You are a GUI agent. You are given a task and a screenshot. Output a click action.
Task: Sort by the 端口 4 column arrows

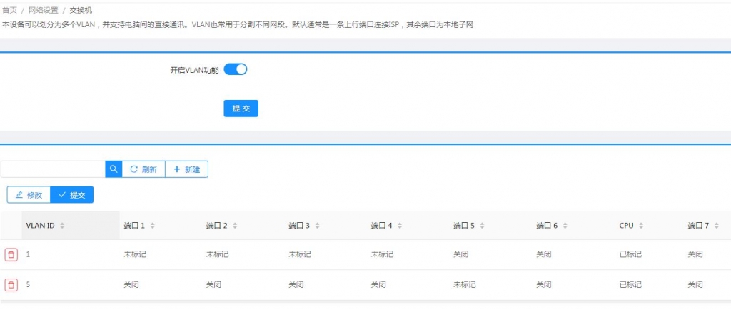[x=400, y=226]
